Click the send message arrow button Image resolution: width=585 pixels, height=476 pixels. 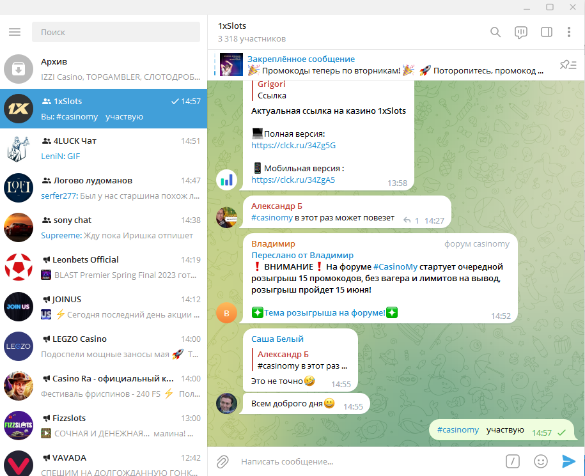tap(568, 461)
